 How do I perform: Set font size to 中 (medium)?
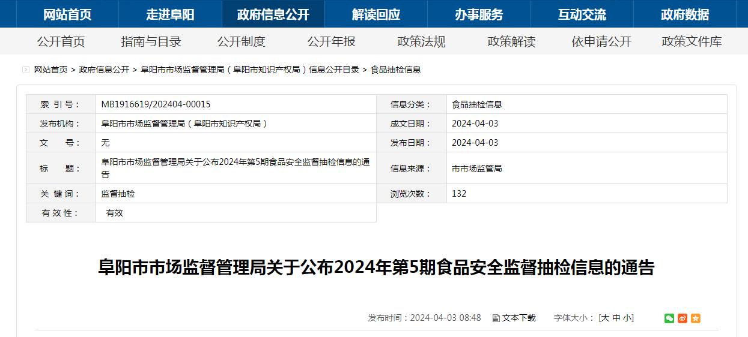coord(616,318)
